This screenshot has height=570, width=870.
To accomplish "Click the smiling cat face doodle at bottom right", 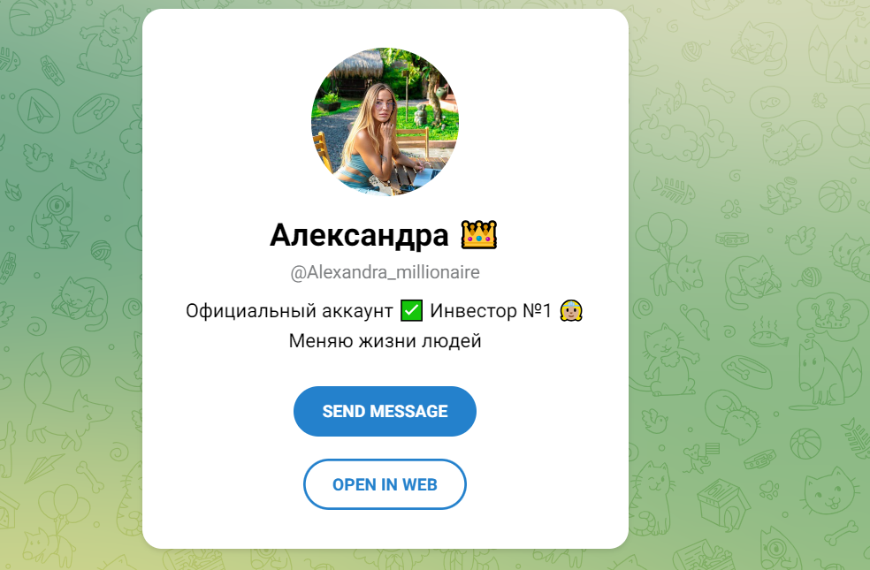I will coord(830,490).
